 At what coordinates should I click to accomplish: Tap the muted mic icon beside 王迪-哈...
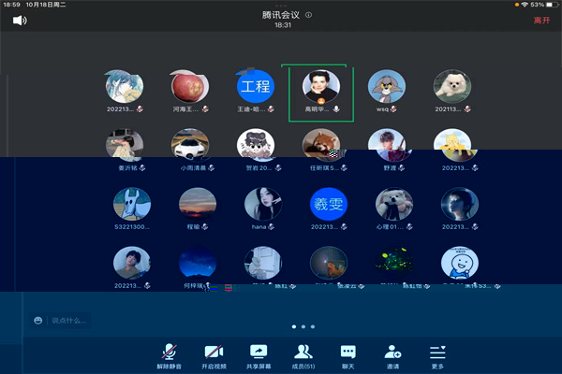pos(272,108)
